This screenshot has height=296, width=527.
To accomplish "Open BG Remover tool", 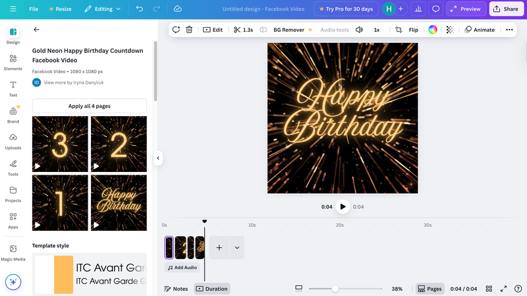I will [292, 30].
